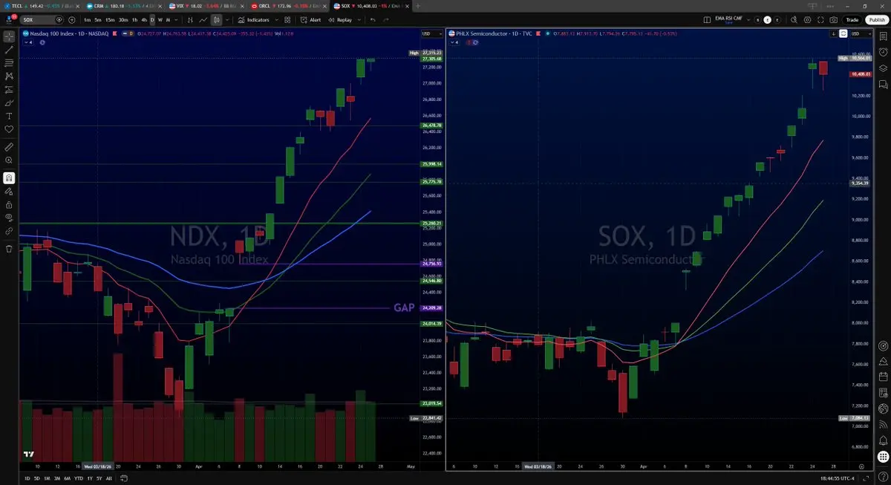Click the Publish button
891x485 pixels.
pyautogui.click(x=877, y=19)
